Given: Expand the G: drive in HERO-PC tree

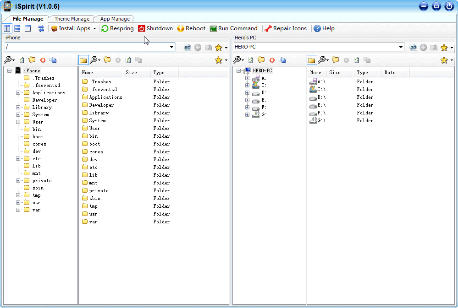Looking at the screenshot, I should [x=248, y=114].
